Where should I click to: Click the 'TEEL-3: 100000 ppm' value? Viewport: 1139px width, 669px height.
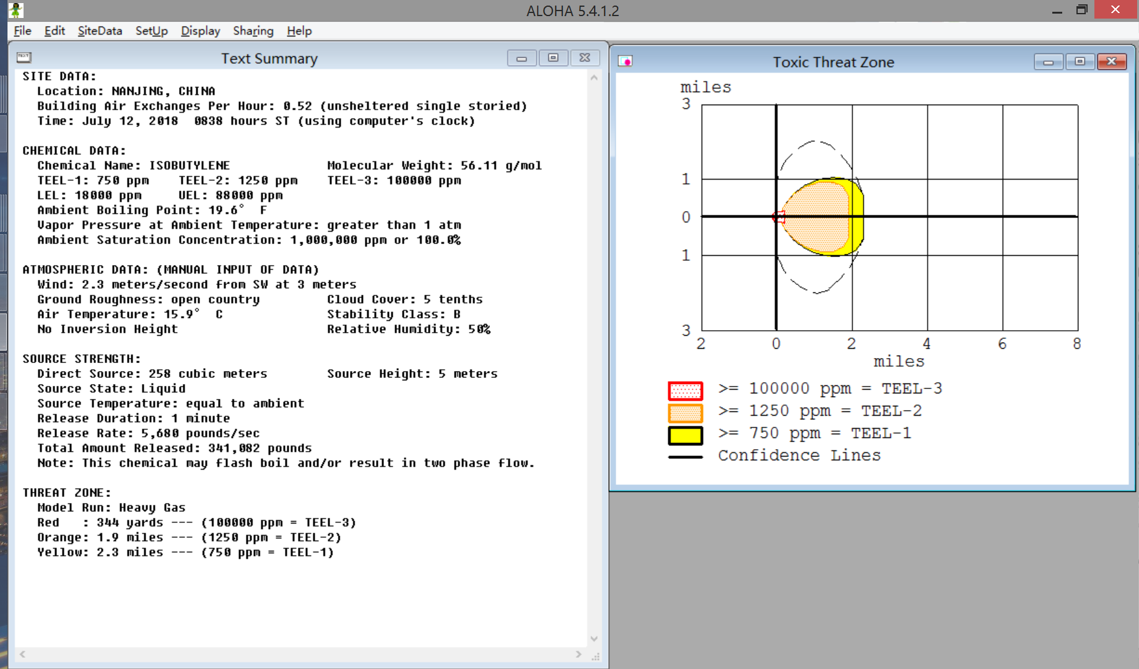pyautogui.click(x=395, y=180)
